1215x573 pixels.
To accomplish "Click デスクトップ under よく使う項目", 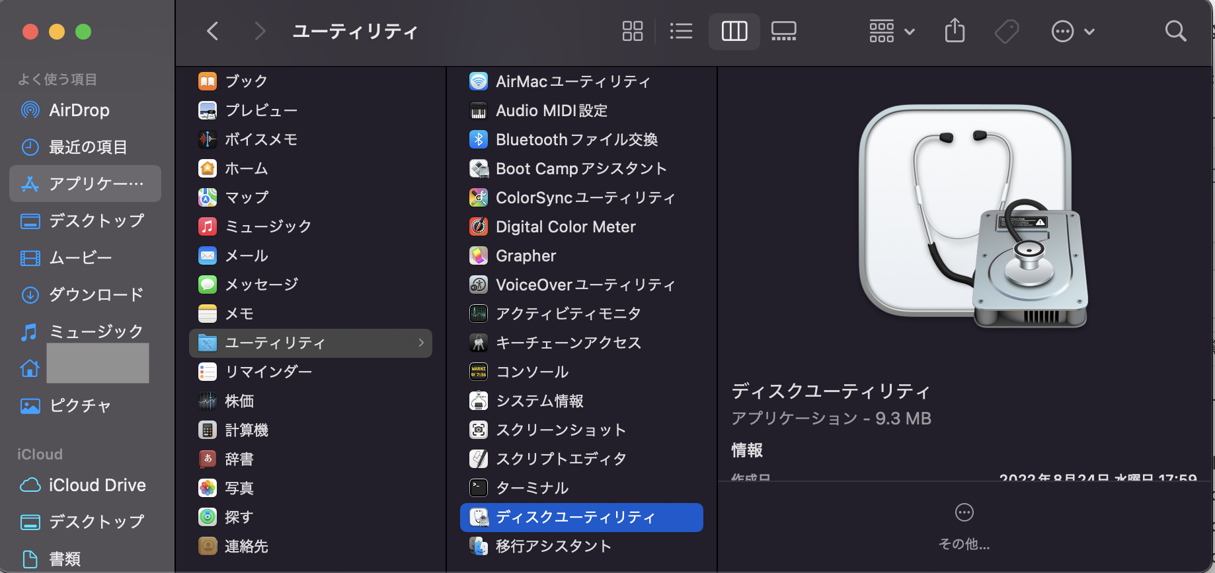I will [x=85, y=220].
